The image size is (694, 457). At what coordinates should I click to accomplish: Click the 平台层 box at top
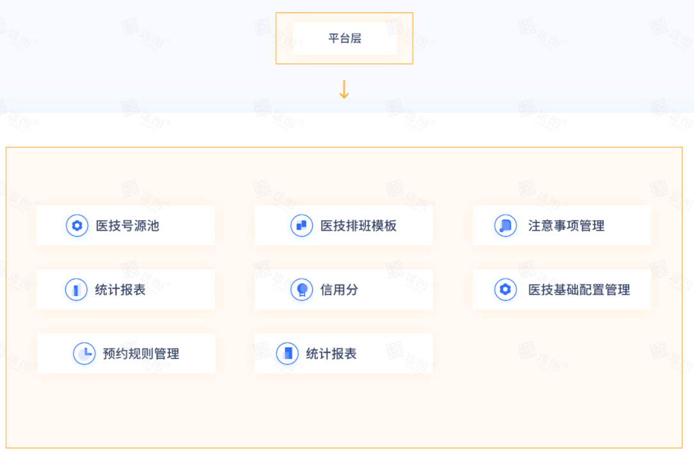[345, 38]
